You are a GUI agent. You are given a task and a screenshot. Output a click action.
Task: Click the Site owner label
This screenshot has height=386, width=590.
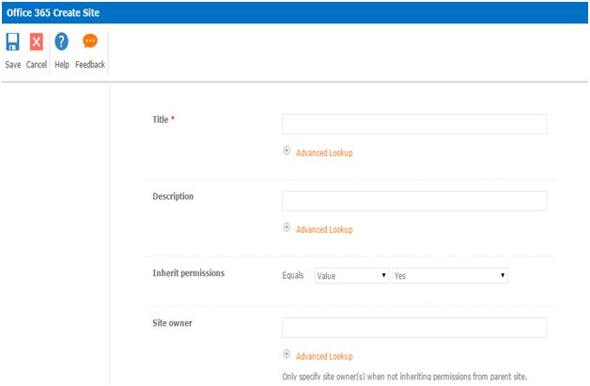(x=172, y=323)
